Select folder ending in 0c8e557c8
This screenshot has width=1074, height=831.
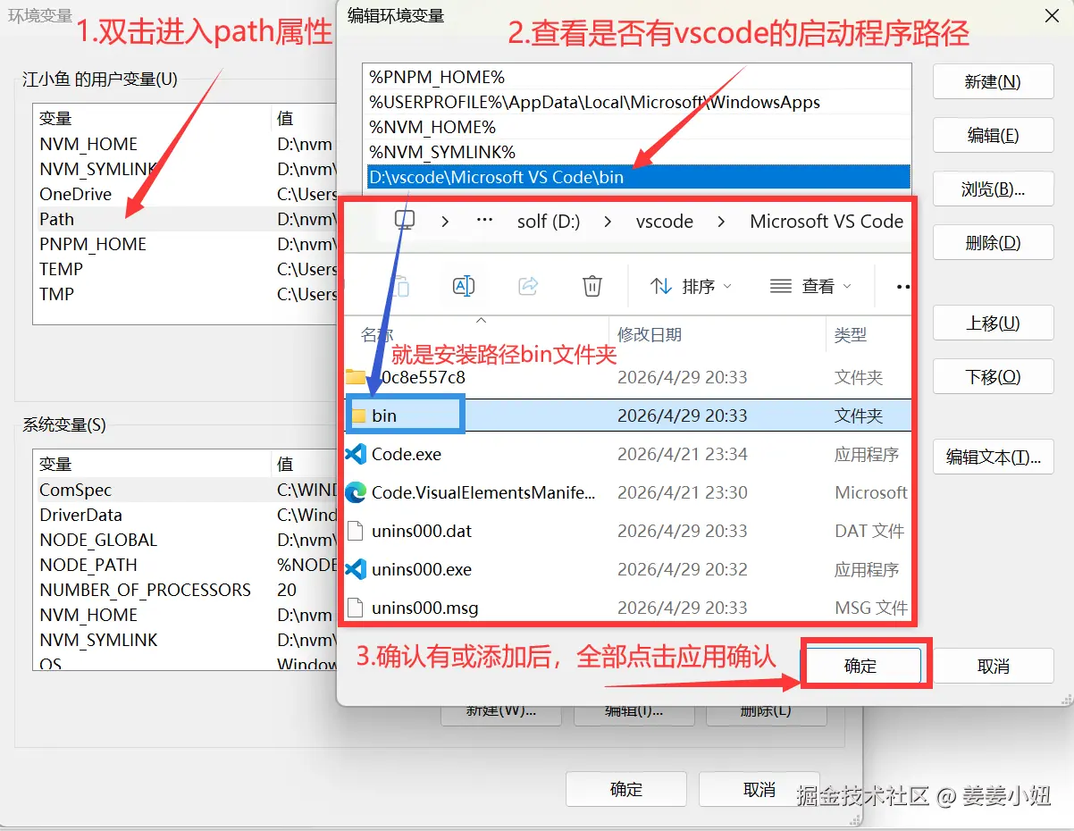(x=628, y=377)
